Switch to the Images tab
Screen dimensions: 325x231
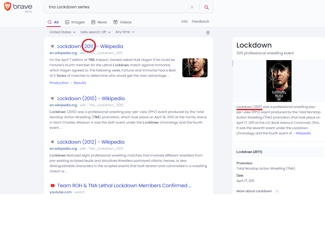[x=75, y=22]
